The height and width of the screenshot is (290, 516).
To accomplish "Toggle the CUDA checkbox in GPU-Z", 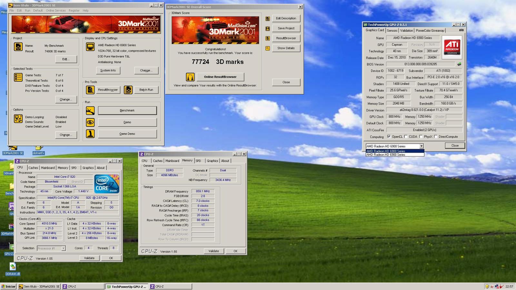I will 406,136.
